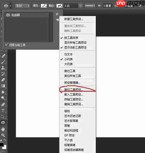The image size is (145, 153).
Task: Choose 替换工具预设... (Replace Tool Presets)
Action: click(x=78, y=104)
